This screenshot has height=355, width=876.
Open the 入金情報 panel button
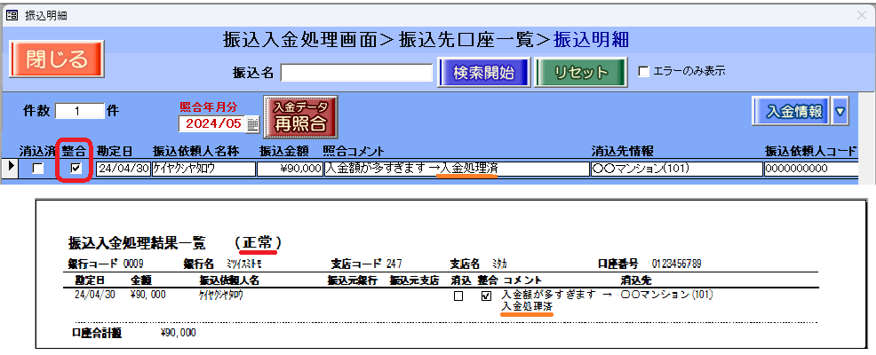coord(791,111)
